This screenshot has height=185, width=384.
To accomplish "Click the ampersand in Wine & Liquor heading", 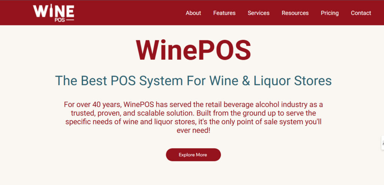I will [246, 81].
